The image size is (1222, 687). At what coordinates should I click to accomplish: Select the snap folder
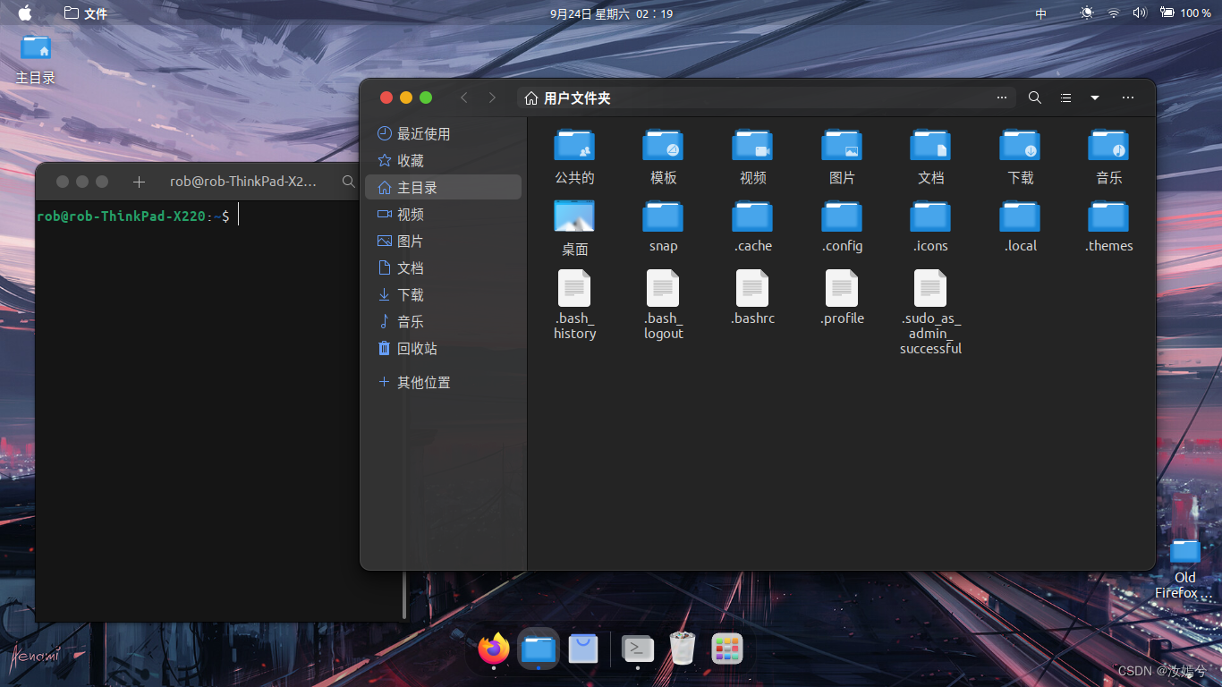[x=663, y=225]
